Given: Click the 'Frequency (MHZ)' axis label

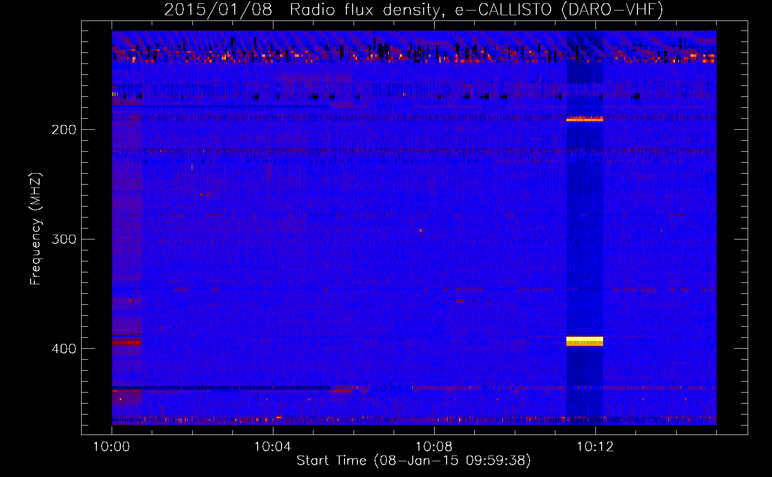Looking at the screenshot, I should [x=36, y=229].
